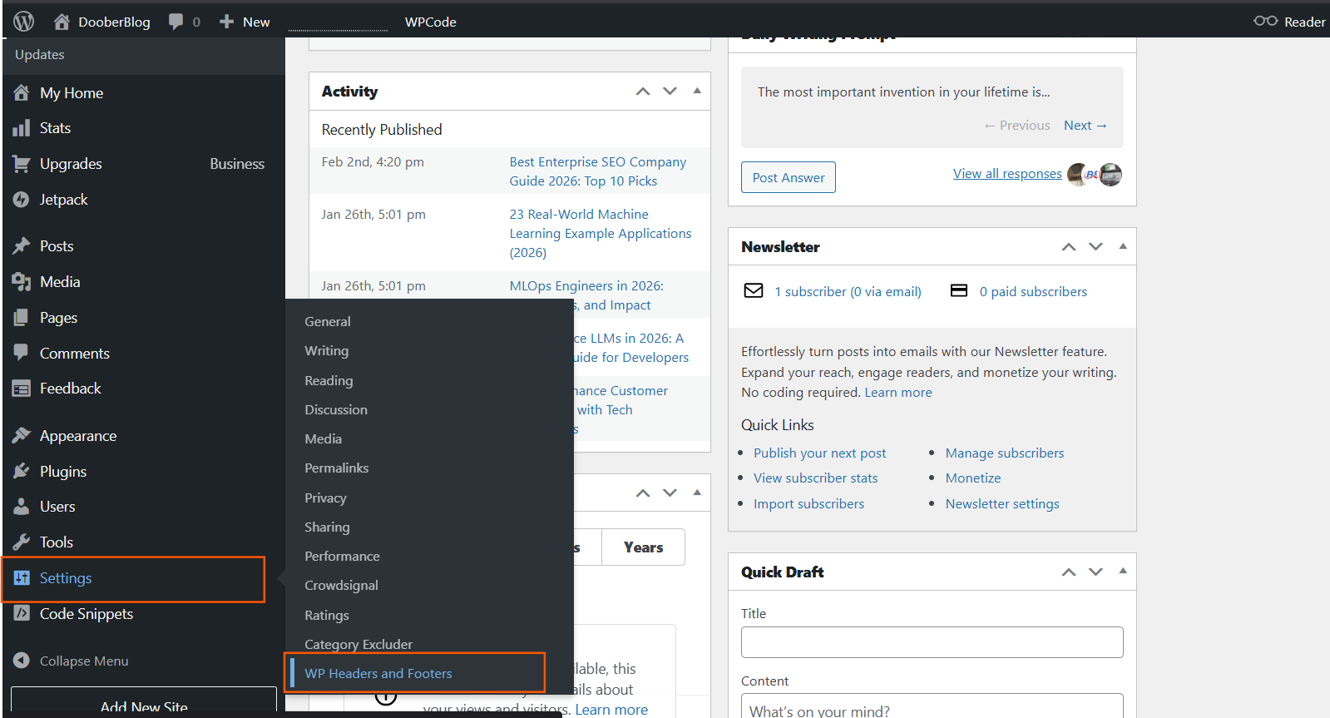Click the Stats bar chart icon
Image resolution: width=1330 pixels, height=718 pixels.
(x=22, y=128)
